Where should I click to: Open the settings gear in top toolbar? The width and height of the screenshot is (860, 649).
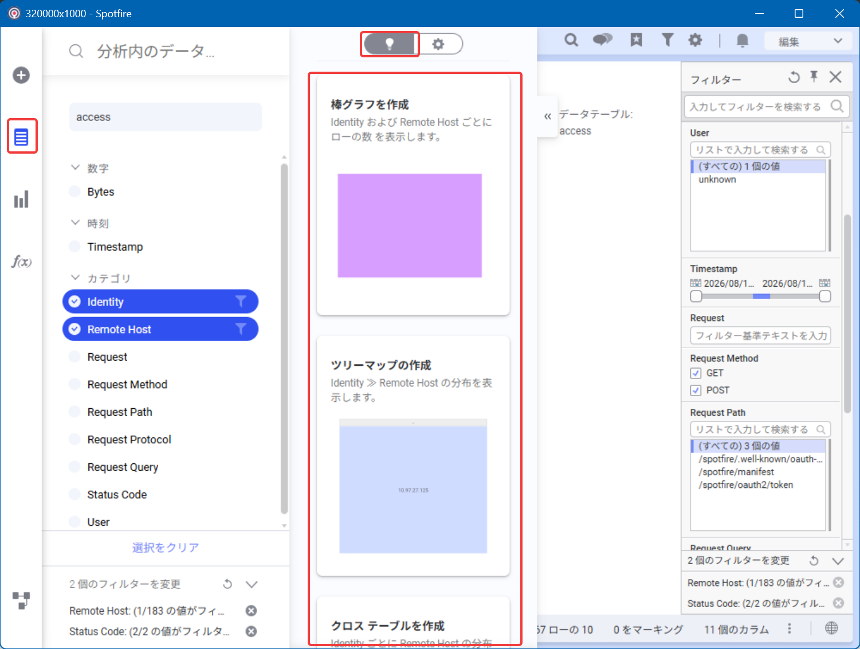pyautogui.click(x=695, y=40)
